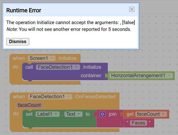Select the when Screen1.Initialize event block

[19, 58]
